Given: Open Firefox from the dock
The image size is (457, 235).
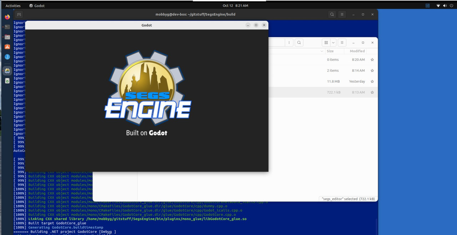Looking at the screenshot, I should pos(7,17).
